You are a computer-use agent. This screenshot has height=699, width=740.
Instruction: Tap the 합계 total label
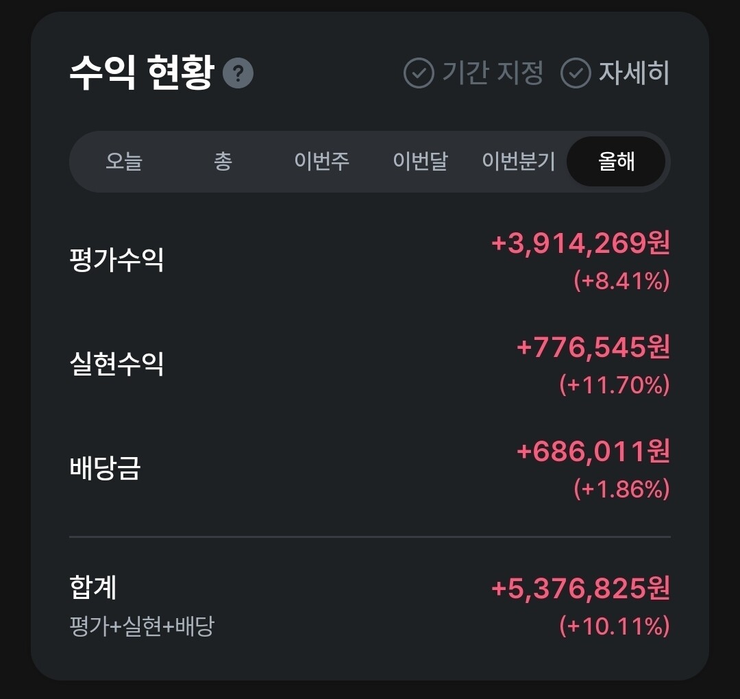pyautogui.click(x=94, y=587)
